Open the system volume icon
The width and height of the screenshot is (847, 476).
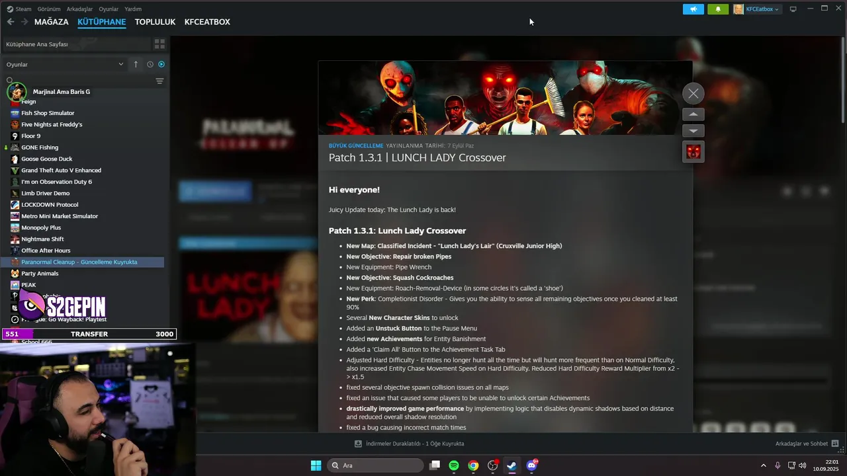click(x=803, y=465)
